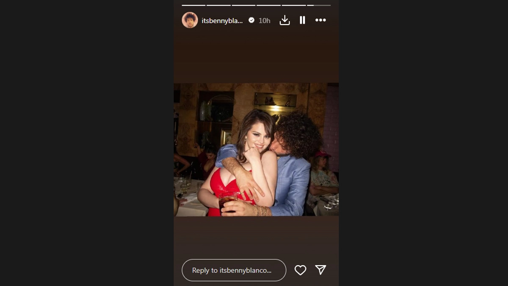508x286 pixels.
Task: Share story via paper plane icon
Action: (320, 269)
